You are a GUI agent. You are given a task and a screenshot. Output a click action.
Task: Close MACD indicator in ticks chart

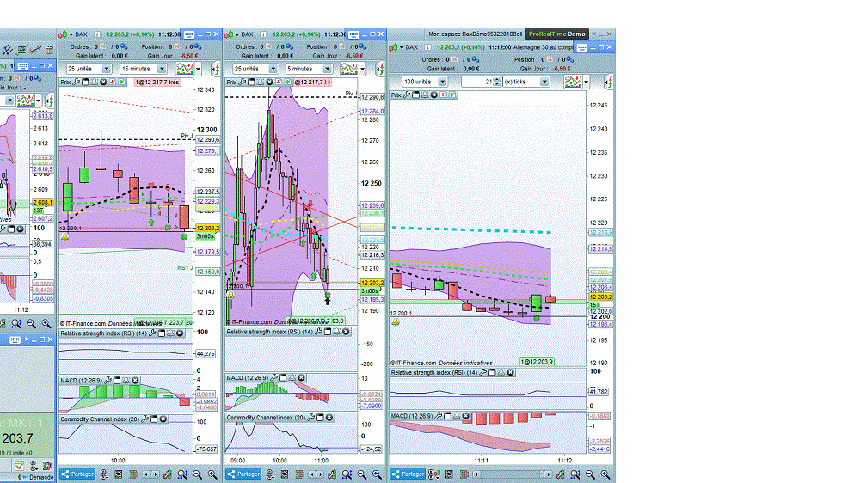tap(465, 416)
